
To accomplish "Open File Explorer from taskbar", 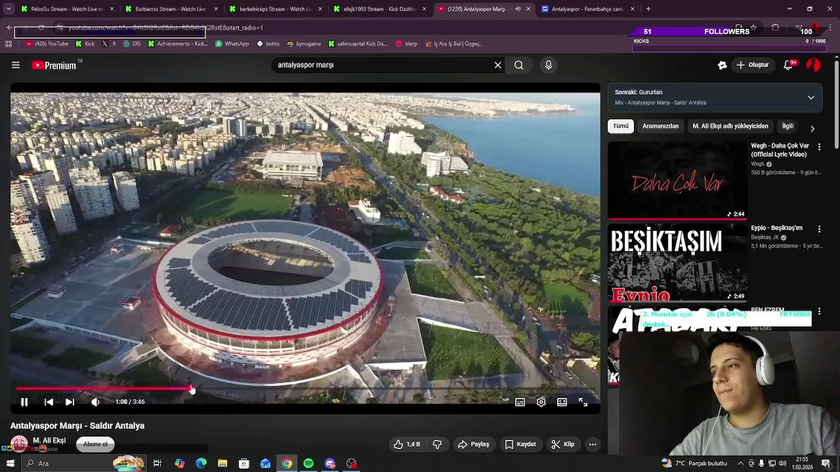I will [x=222, y=463].
